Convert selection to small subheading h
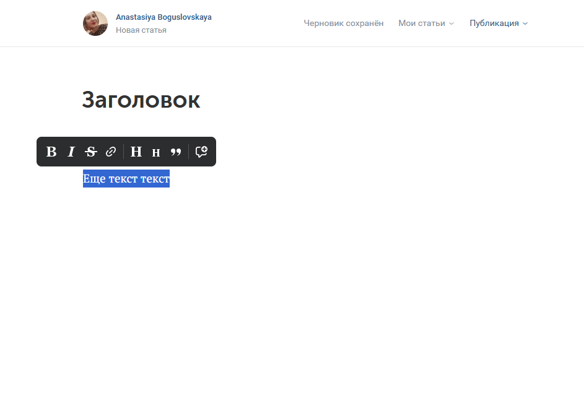This screenshot has height=414, width=584. coord(155,152)
